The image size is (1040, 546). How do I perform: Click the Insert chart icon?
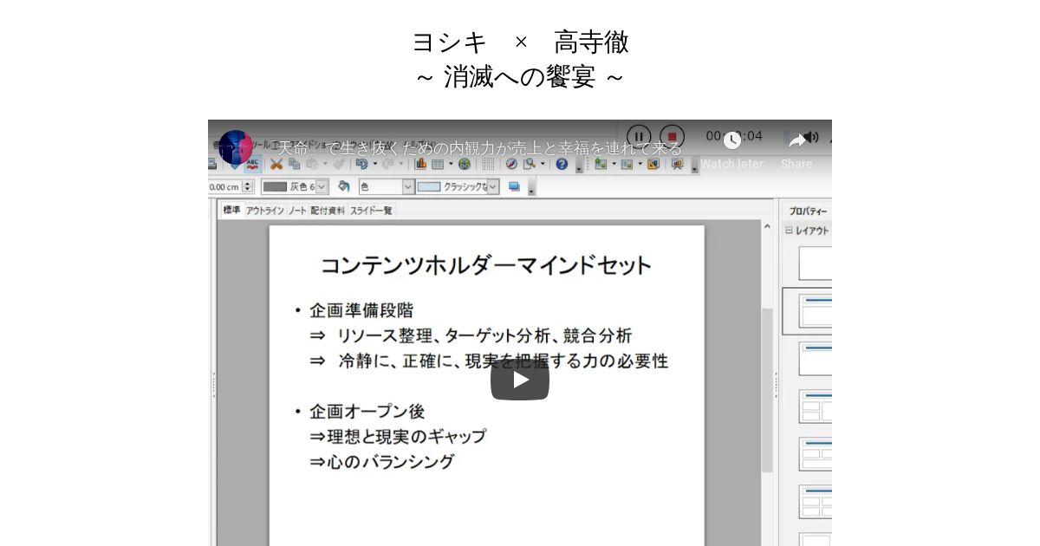[421, 164]
